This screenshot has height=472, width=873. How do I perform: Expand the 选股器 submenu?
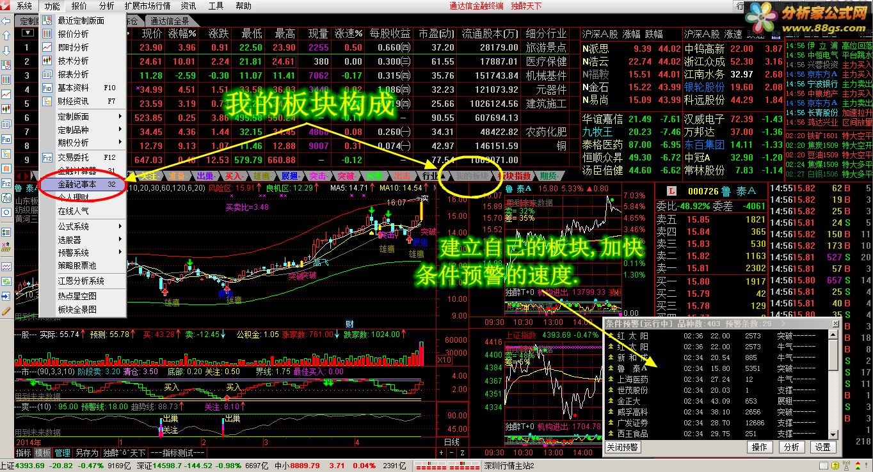pyautogui.click(x=83, y=240)
